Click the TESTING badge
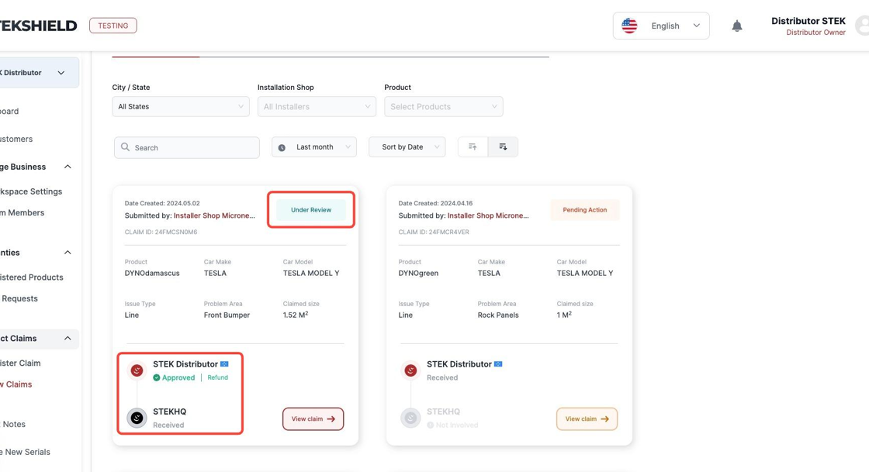 [113, 26]
